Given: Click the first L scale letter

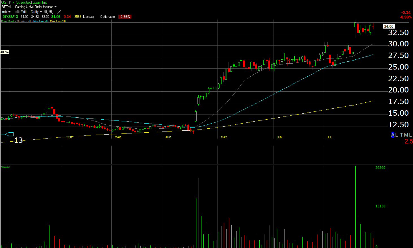Looking at the screenshot, I should tap(397, 135).
